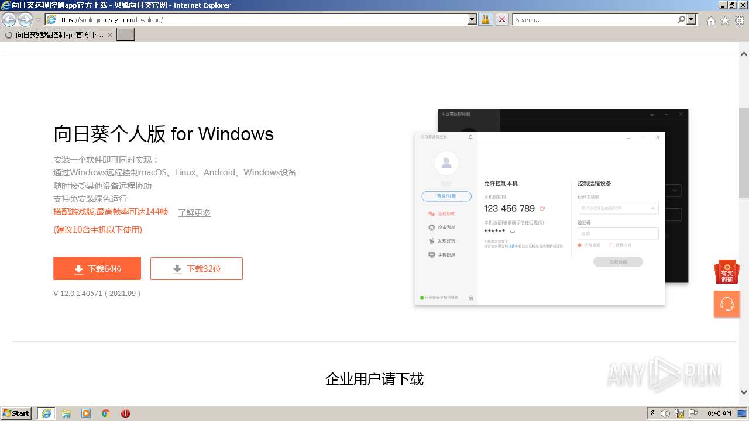Open the red shield taskbar icon
This screenshot has width=749, height=421.
click(x=125, y=413)
